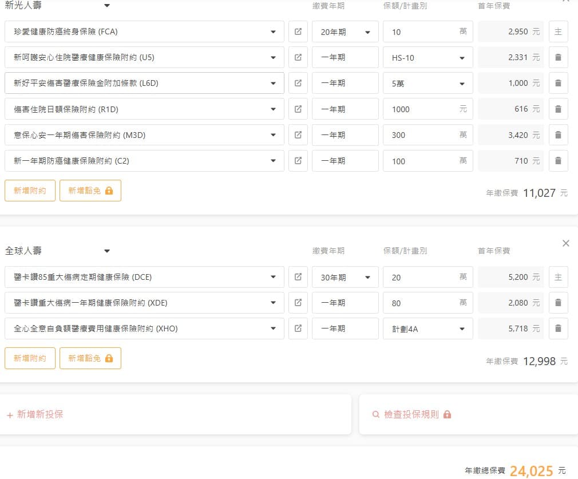Screen dimensions: 578x479
Task: Change the 計劃4A plan selection
Action: point(427,329)
